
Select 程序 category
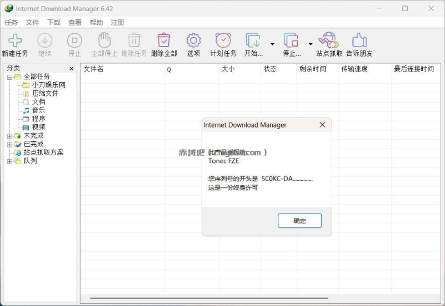(x=38, y=119)
